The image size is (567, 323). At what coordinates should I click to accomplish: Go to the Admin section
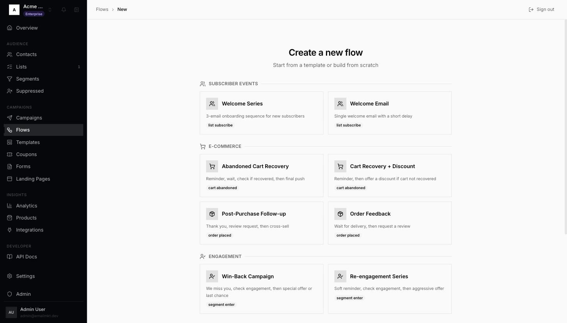(x=44, y=294)
